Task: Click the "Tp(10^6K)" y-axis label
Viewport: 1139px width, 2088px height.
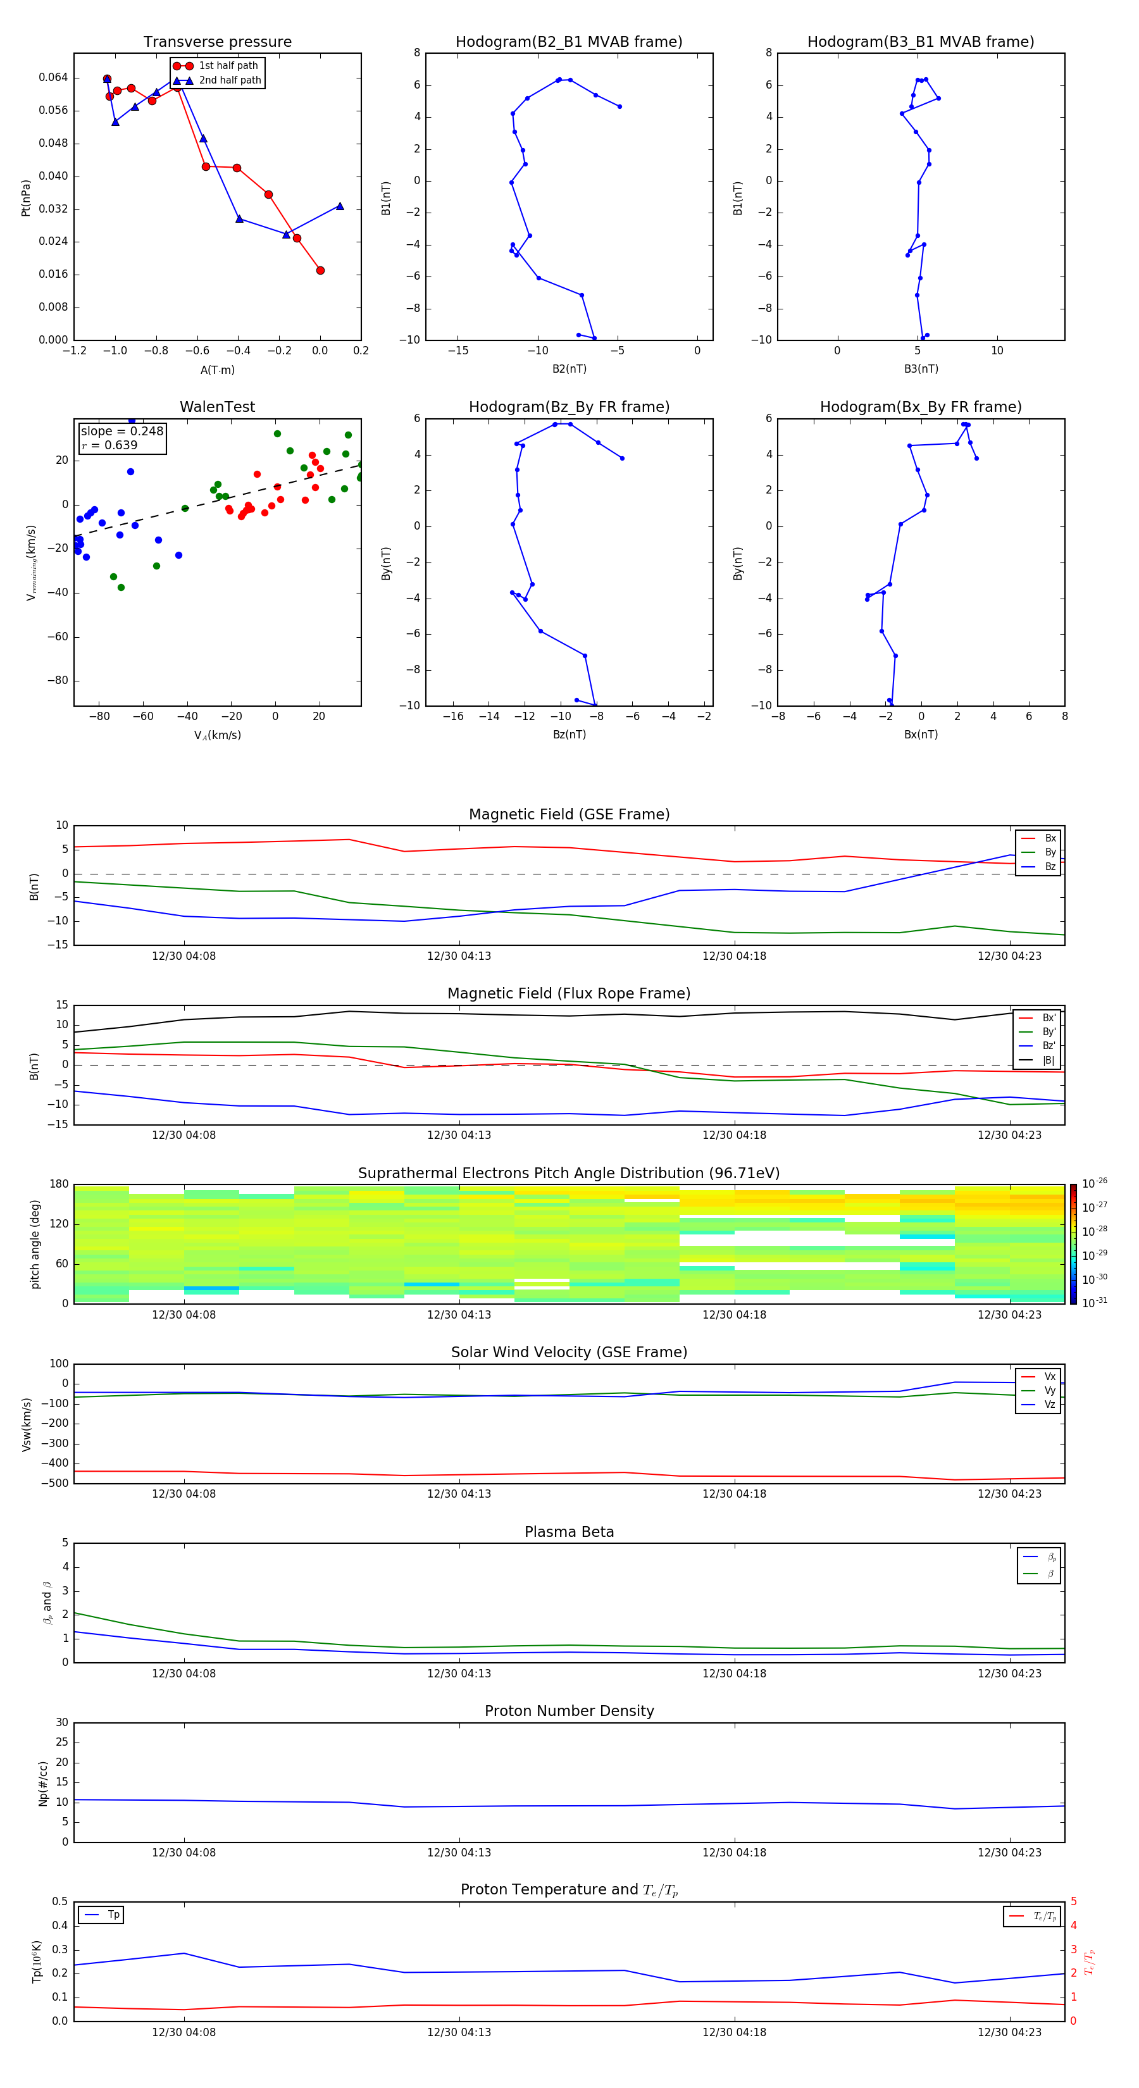Action: [x=37, y=1961]
